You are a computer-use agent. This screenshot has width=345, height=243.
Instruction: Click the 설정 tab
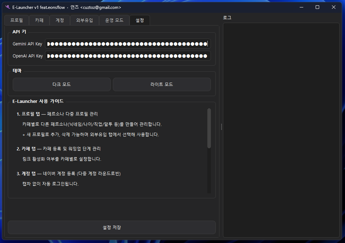[140, 20]
